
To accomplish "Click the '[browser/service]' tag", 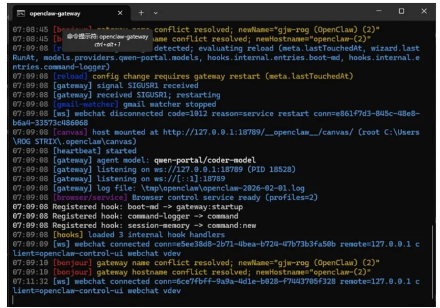I will (90, 198).
